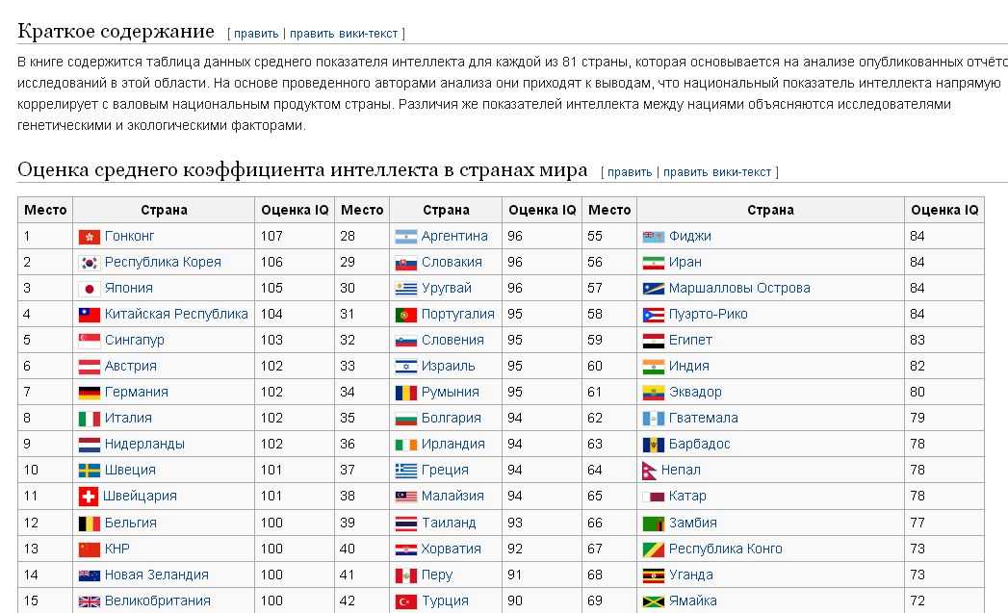Open the Замбия link
This screenshot has height=613, width=1008.
click(693, 524)
